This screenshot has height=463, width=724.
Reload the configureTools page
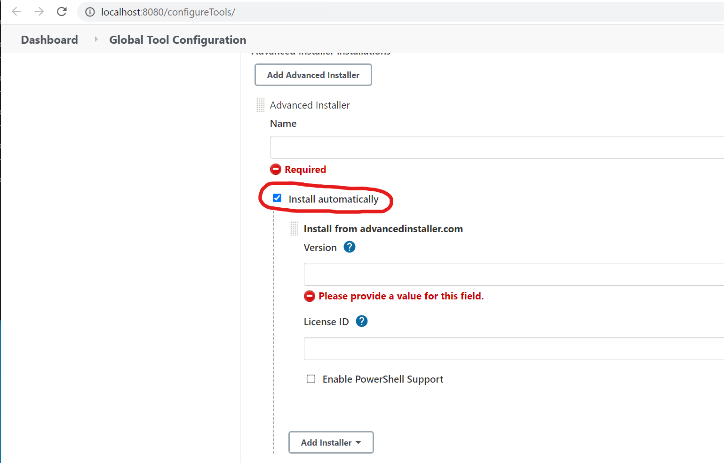point(62,12)
